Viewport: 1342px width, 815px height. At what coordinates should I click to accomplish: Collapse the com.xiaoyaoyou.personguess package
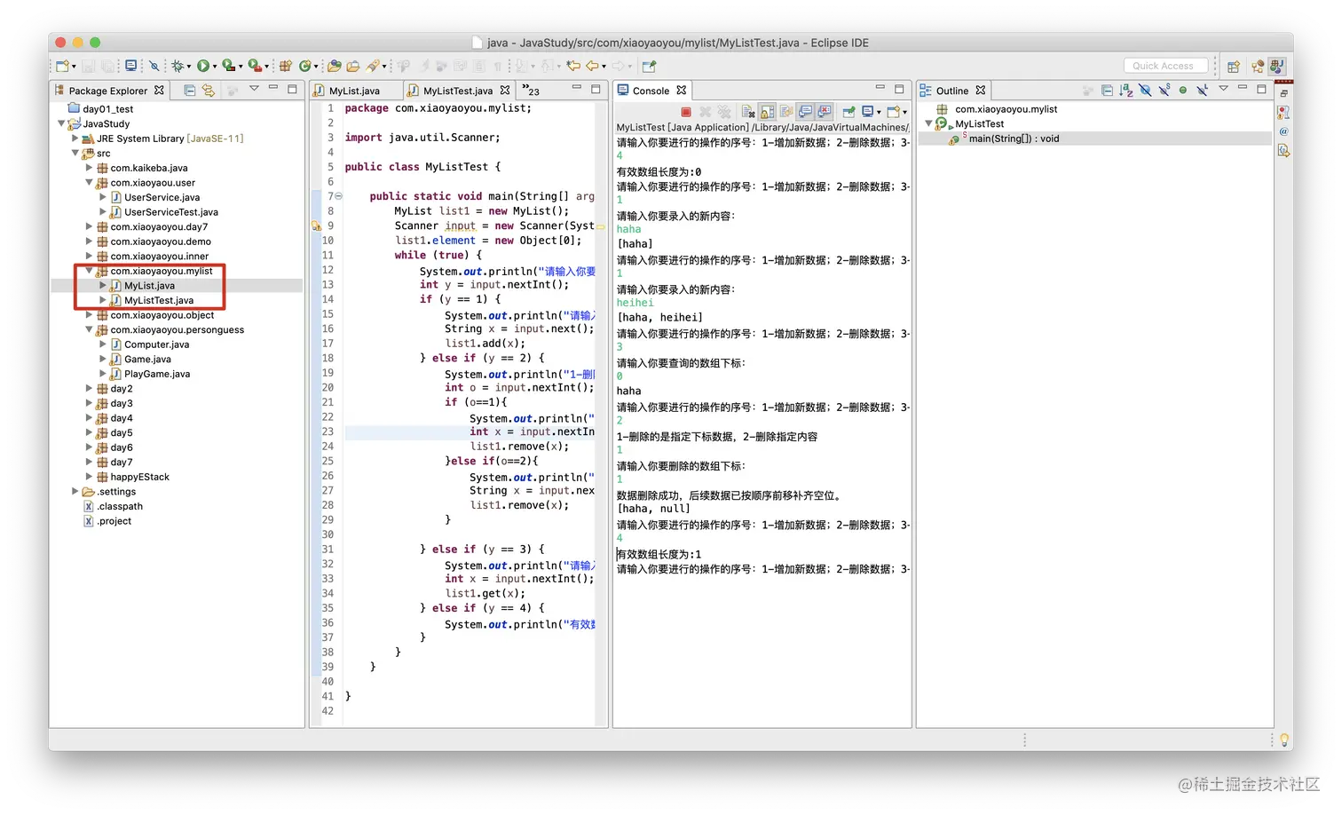click(x=89, y=329)
